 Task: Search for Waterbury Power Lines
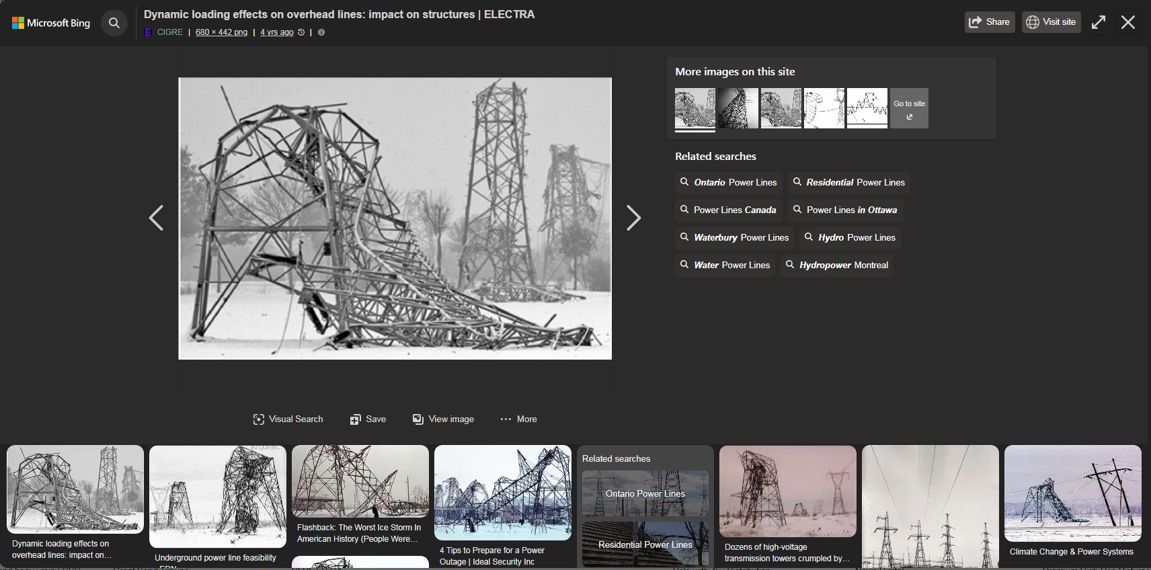coord(734,237)
